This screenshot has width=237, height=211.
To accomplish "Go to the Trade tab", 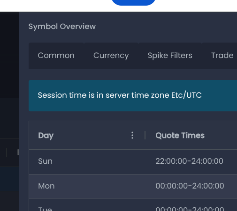I will [222, 56].
